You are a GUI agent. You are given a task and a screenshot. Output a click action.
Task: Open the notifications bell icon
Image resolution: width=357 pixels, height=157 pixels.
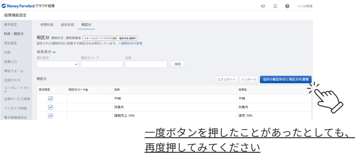coord(275,6)
